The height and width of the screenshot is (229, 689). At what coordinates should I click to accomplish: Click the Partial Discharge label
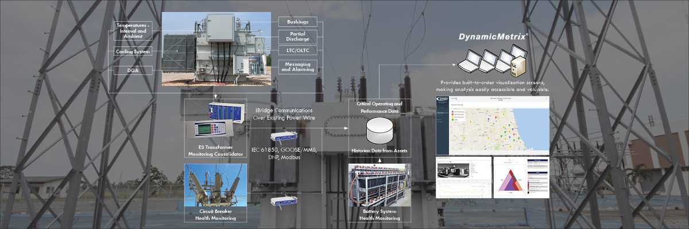pyautogui.click(x=297, y=37)
